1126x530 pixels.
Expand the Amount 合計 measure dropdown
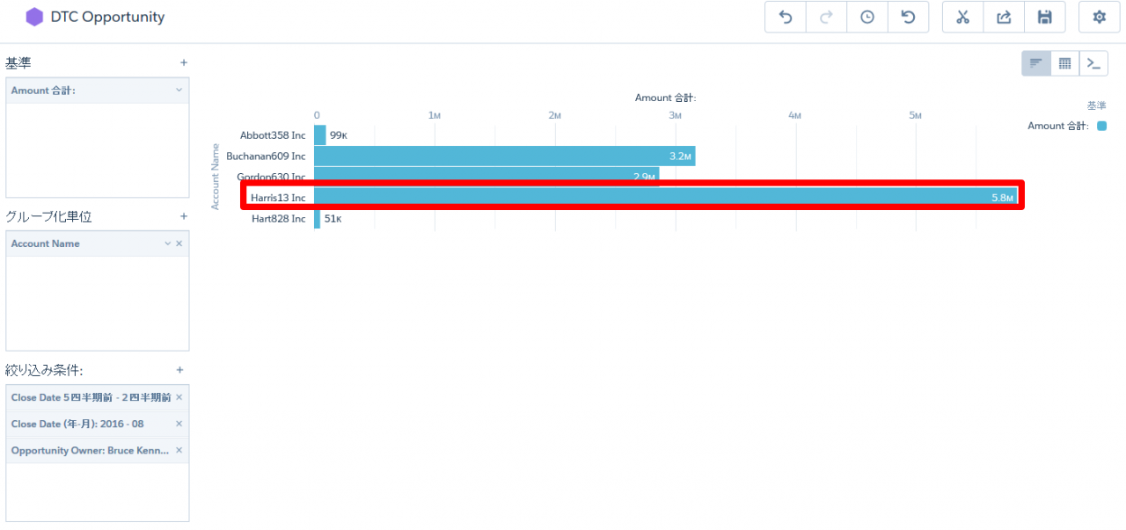click(x=179, y=91)
